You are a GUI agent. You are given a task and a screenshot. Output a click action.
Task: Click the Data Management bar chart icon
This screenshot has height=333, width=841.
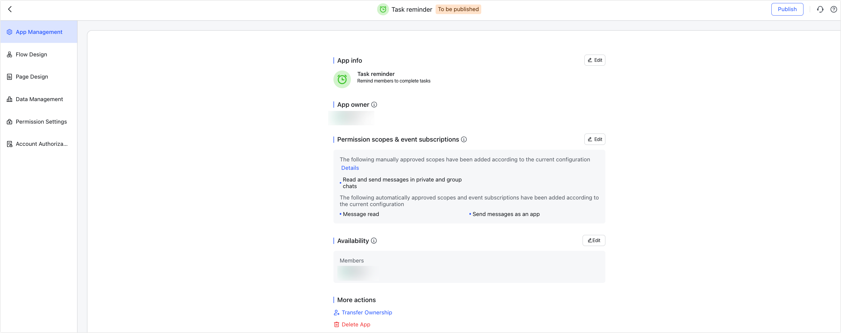pyautogui.click(x=10, y=99)
